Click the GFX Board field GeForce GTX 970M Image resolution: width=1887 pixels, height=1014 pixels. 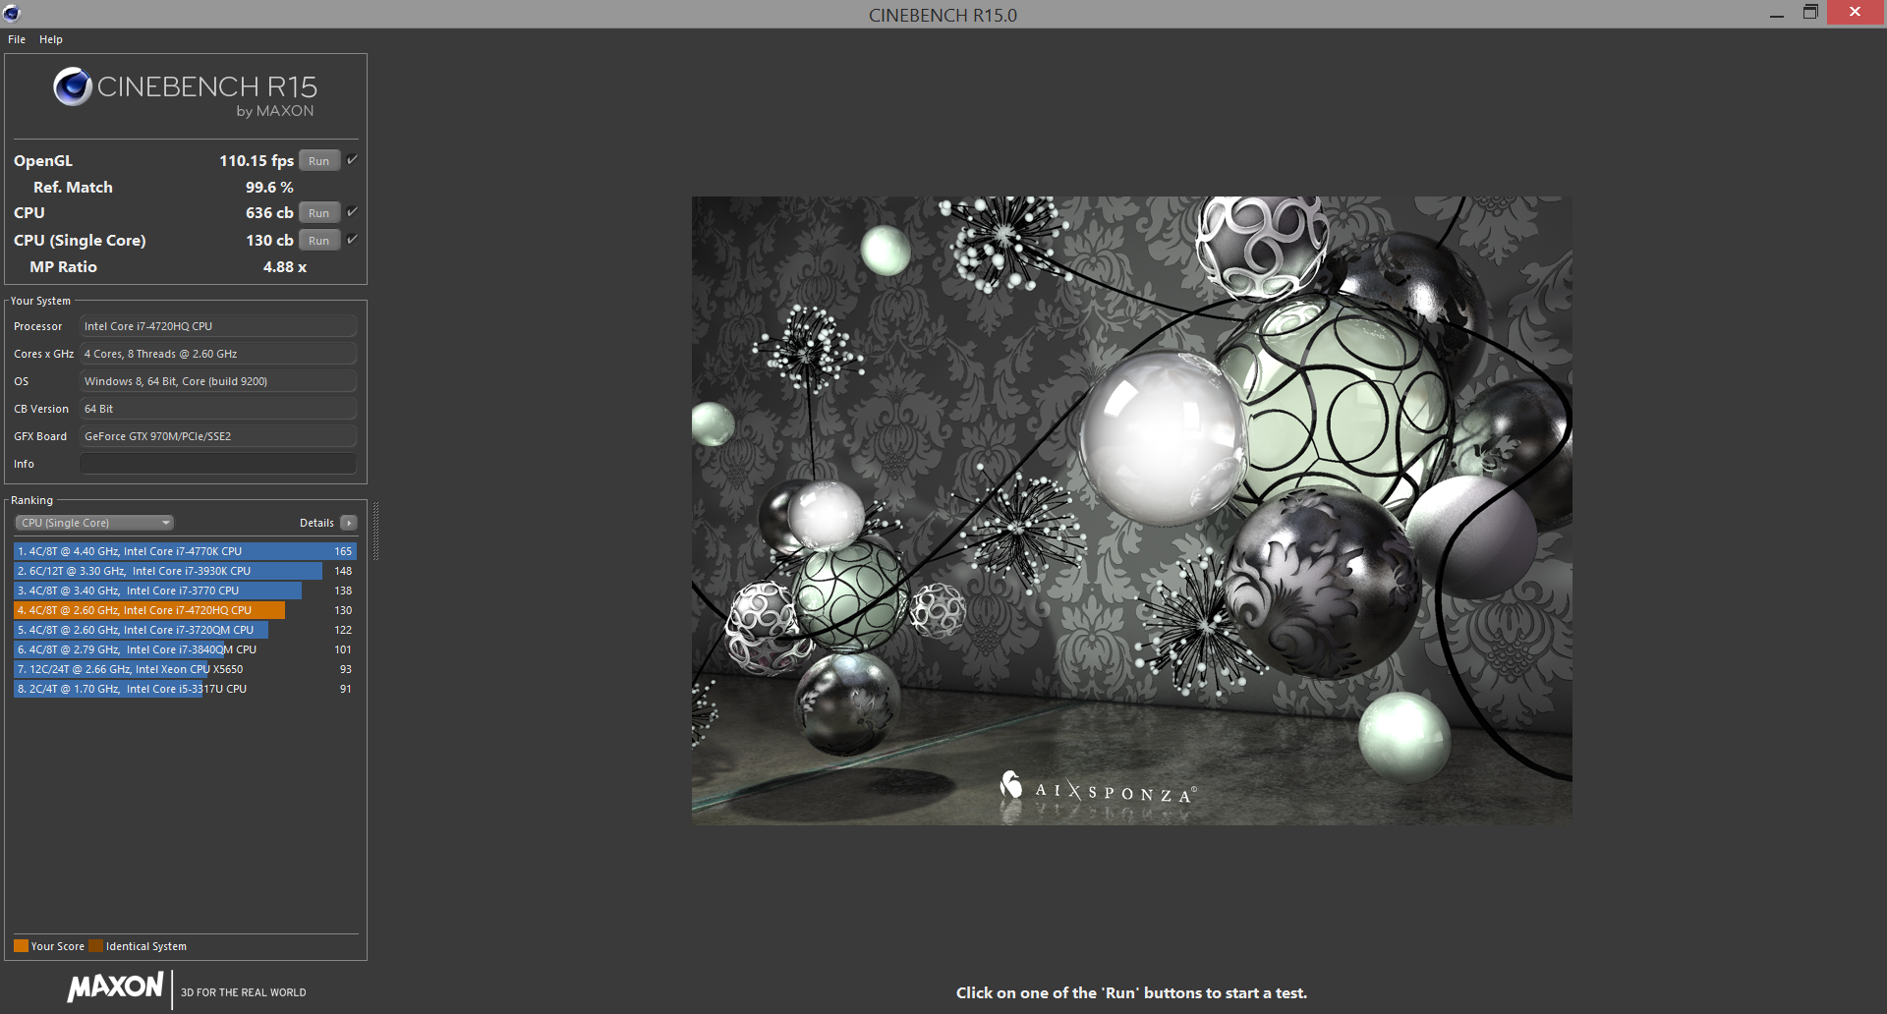tap(218, 436)
